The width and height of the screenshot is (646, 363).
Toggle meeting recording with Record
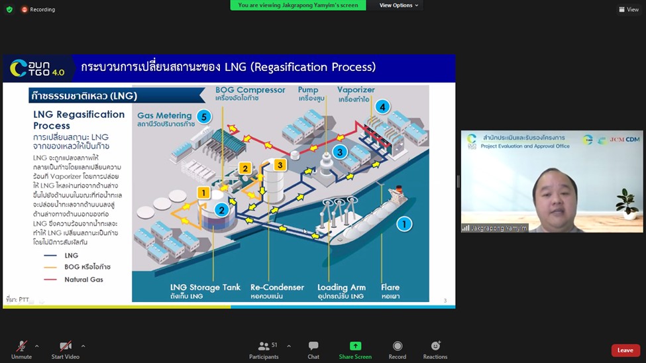pyautogui.click(x=398, y=350)
